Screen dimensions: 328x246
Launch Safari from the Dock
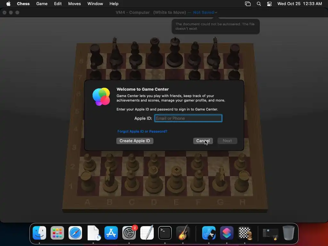[75, 233]
